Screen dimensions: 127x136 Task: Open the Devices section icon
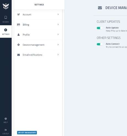click(x=6, y=17)
